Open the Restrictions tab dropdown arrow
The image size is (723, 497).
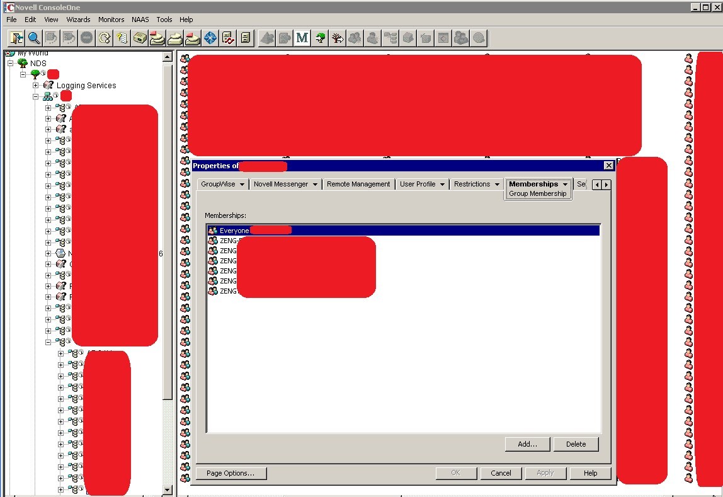click(497, 185)
